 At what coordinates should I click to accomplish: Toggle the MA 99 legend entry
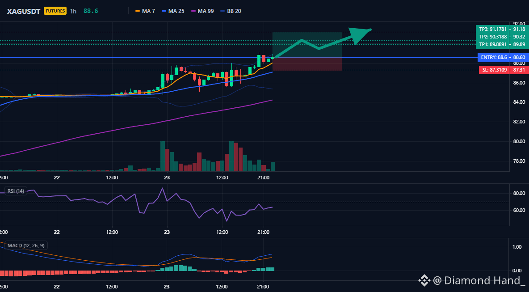point(202,11)
